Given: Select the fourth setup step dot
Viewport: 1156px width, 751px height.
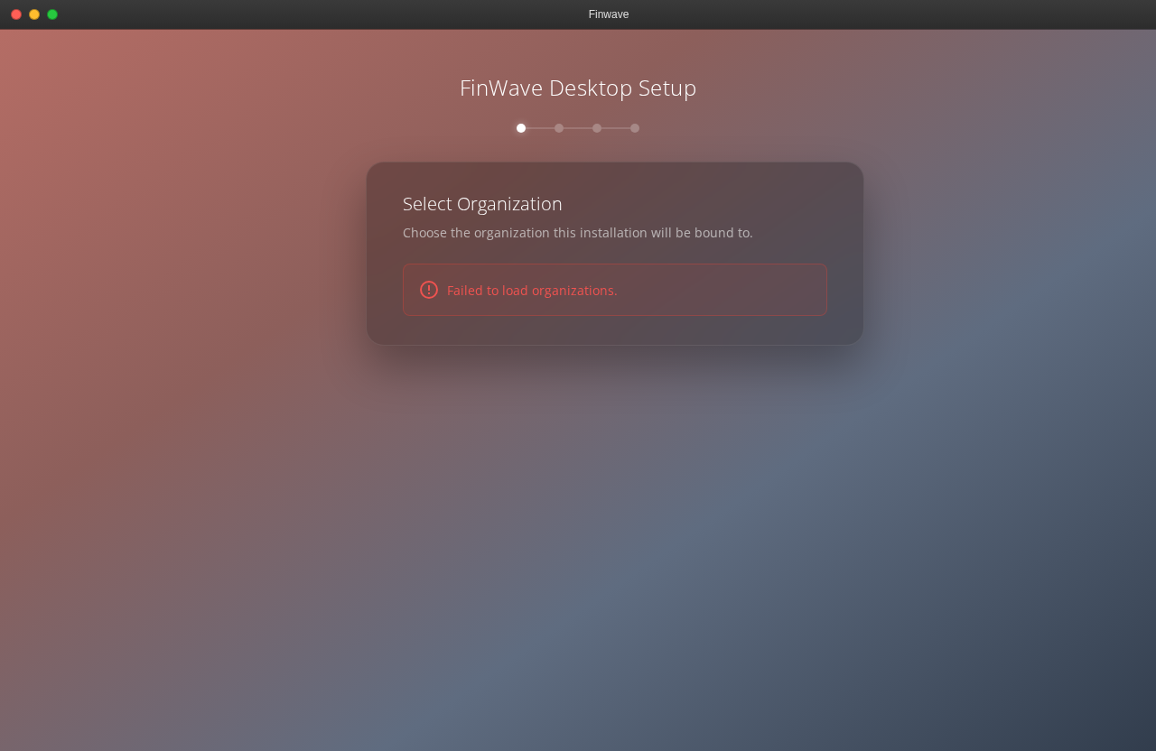Looking at the screenshot, I should point(635,128).
